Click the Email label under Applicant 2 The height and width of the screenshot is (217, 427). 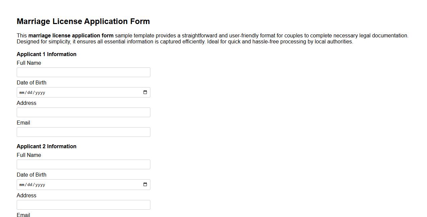[x=23, y=215]
